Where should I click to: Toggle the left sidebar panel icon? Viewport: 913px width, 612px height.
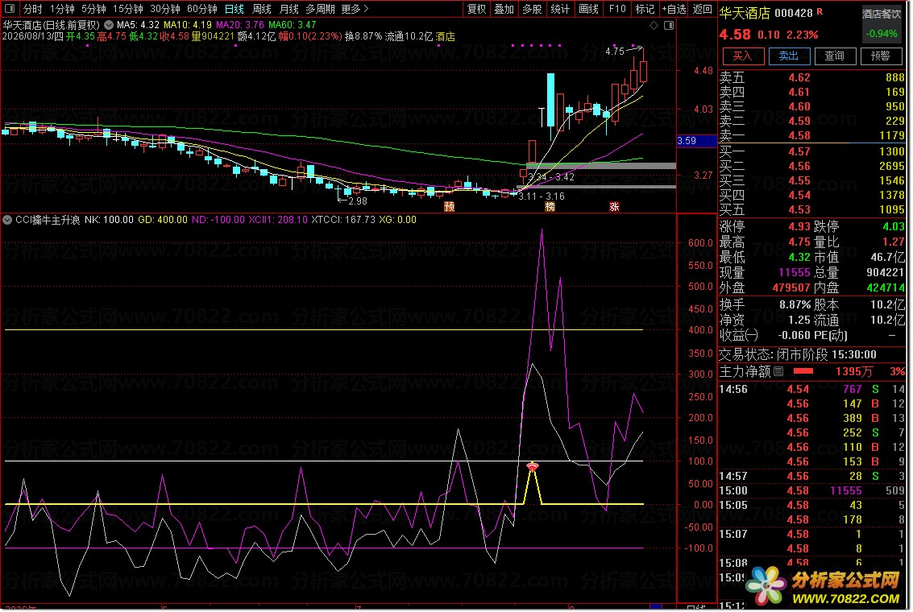click(x=10, y=9)
